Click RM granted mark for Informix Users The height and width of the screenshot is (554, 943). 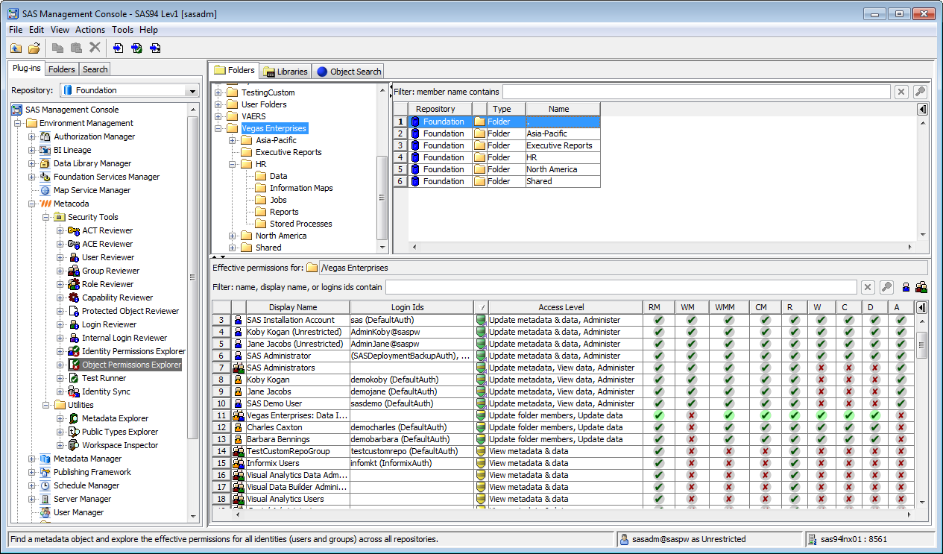point(658,463)
